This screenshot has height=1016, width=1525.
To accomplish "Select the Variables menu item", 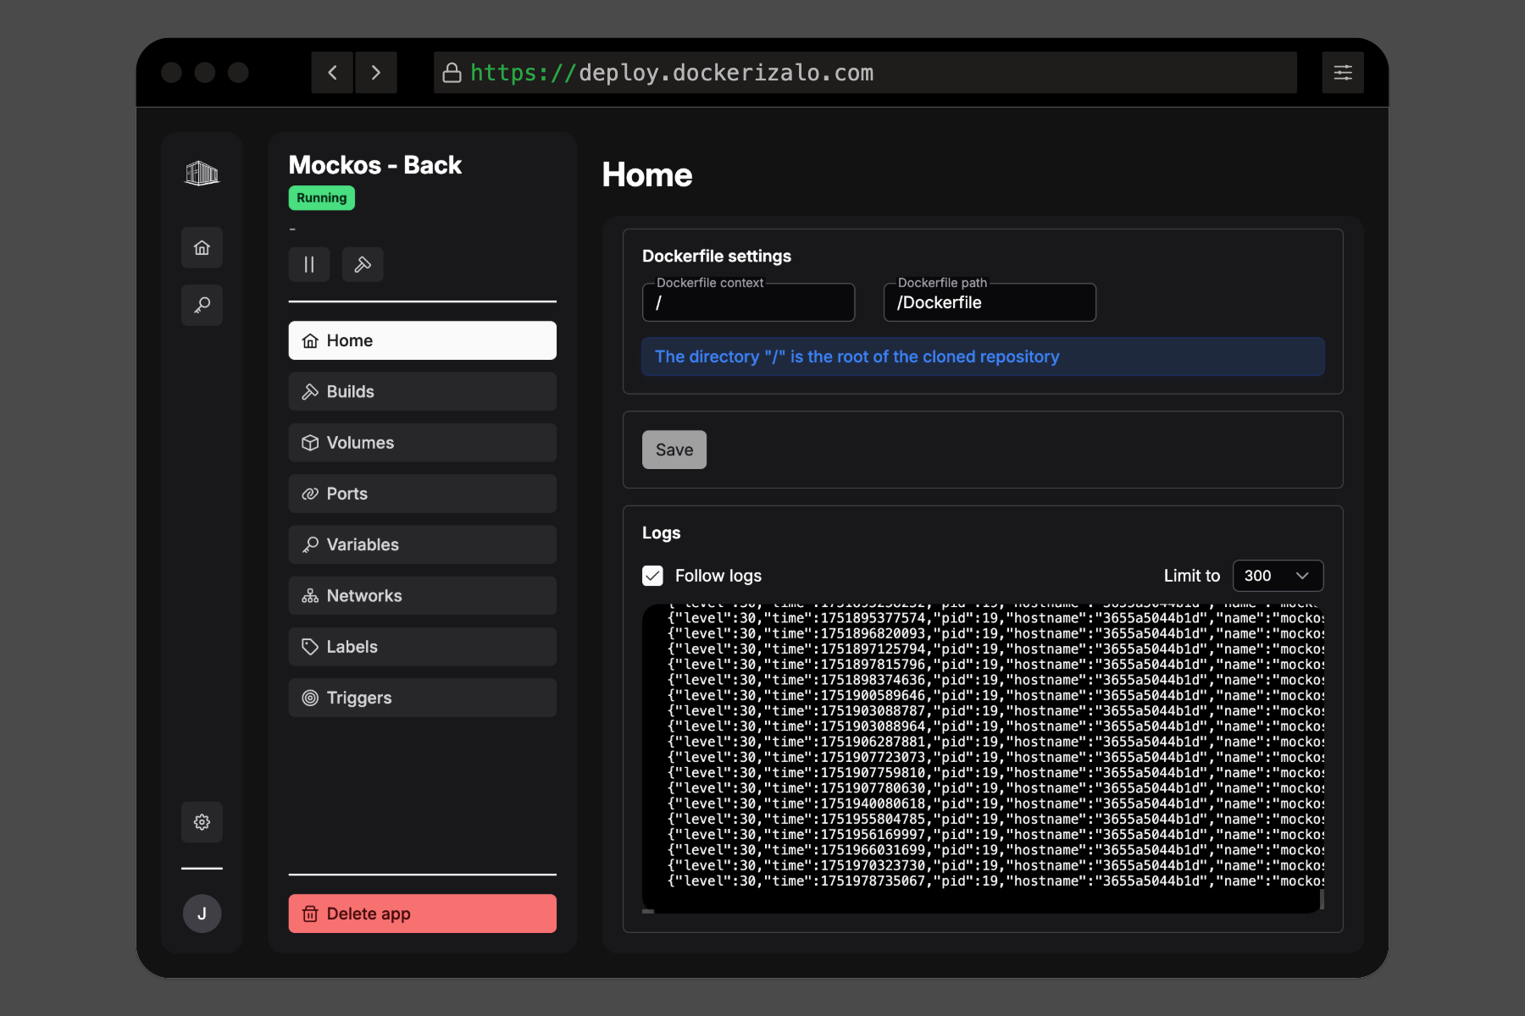I will click(x=423, y=544).
